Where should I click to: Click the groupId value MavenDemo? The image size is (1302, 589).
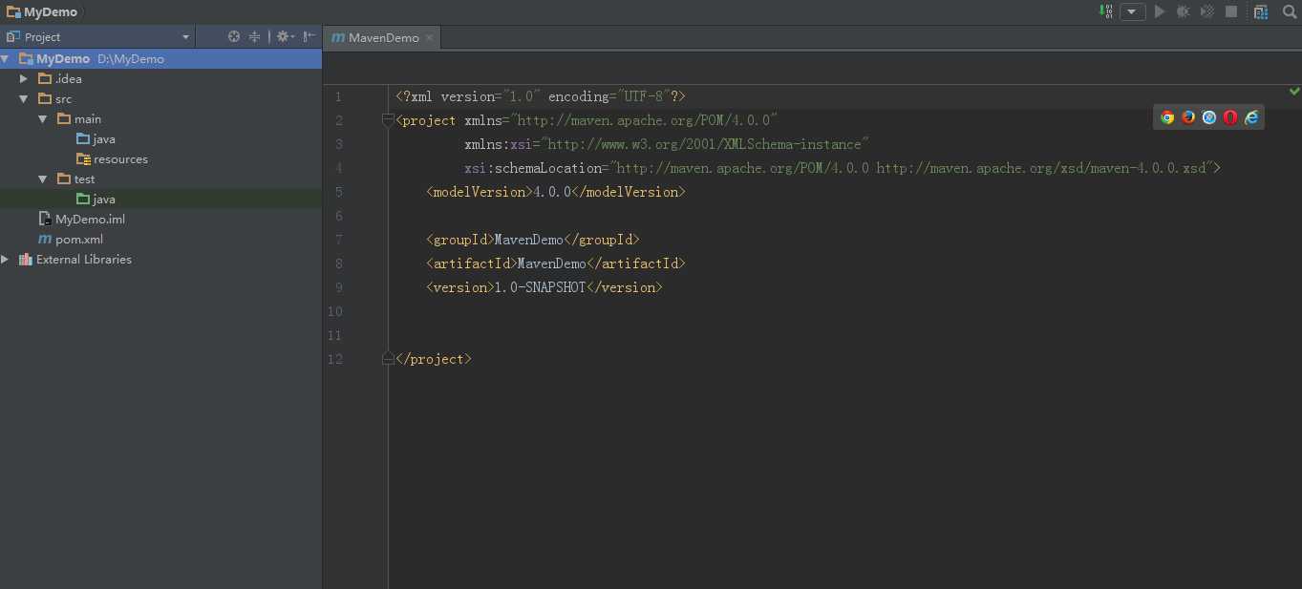(x=528, y=240)
